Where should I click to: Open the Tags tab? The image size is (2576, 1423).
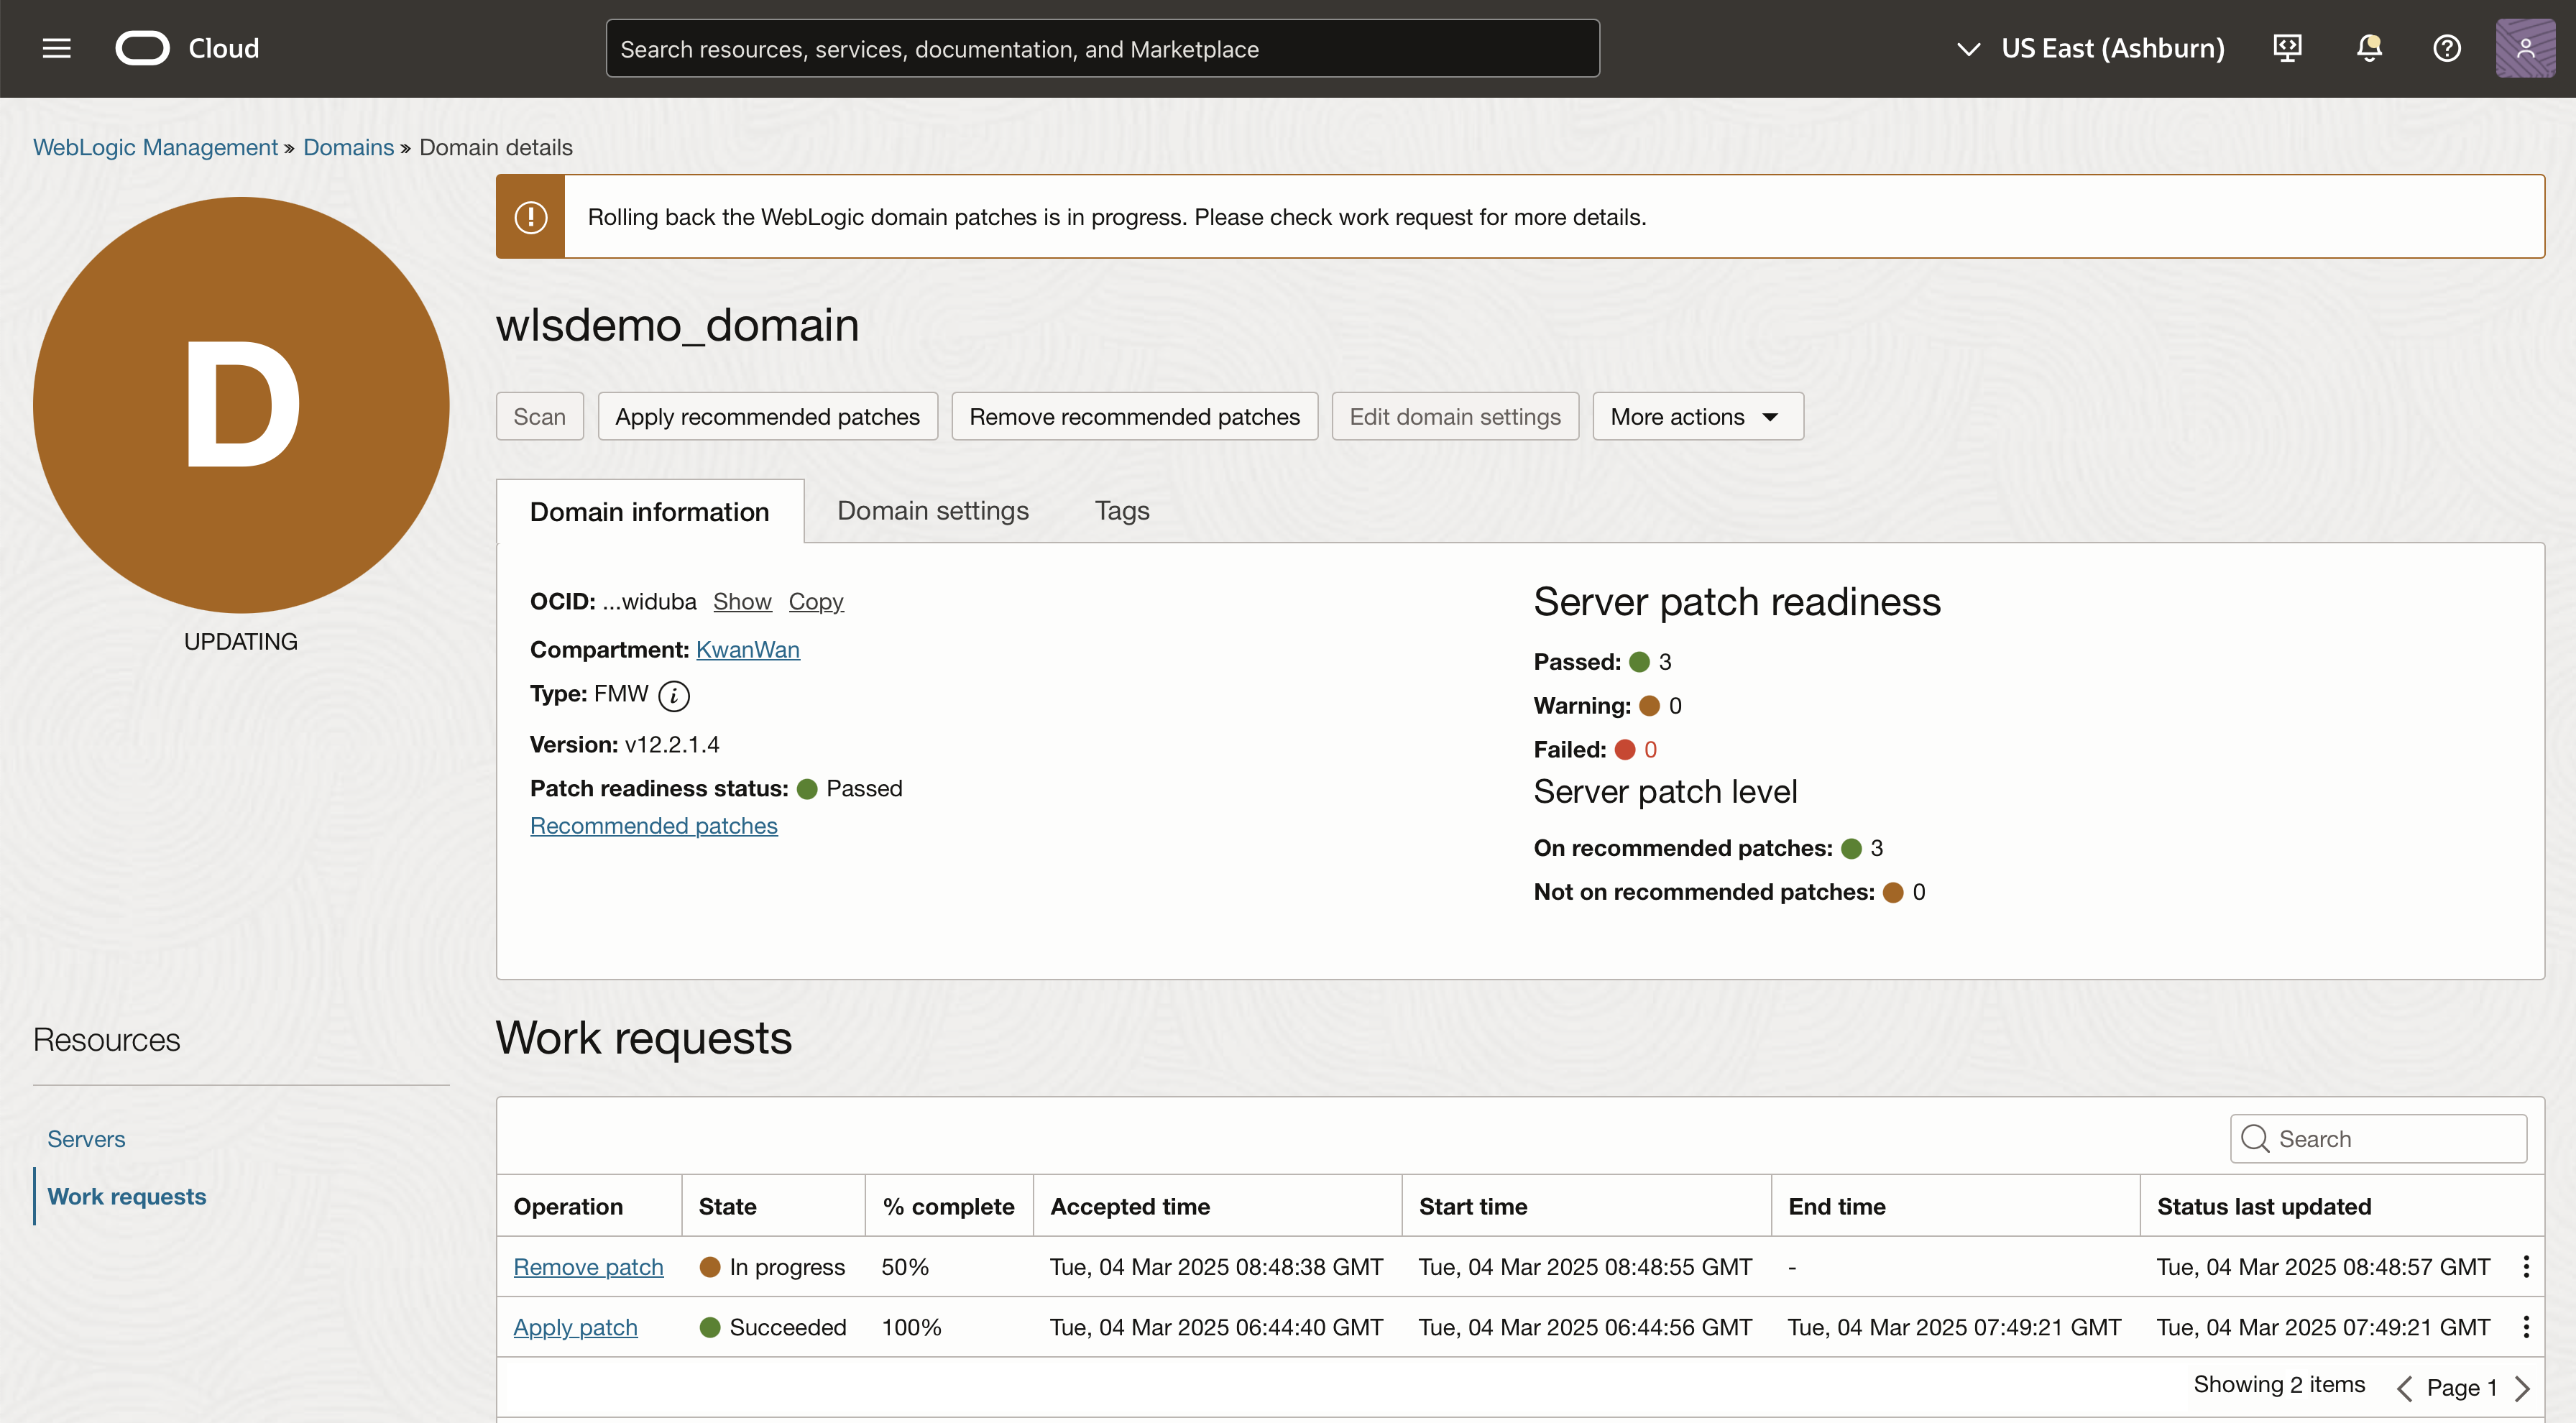pyautogui.click(x=1121, y=510)
